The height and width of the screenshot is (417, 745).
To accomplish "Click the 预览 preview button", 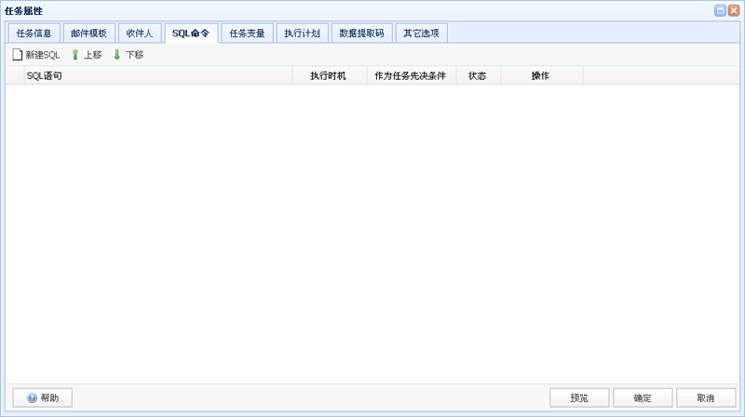I will pyautogui.click(x=579, y=397).
